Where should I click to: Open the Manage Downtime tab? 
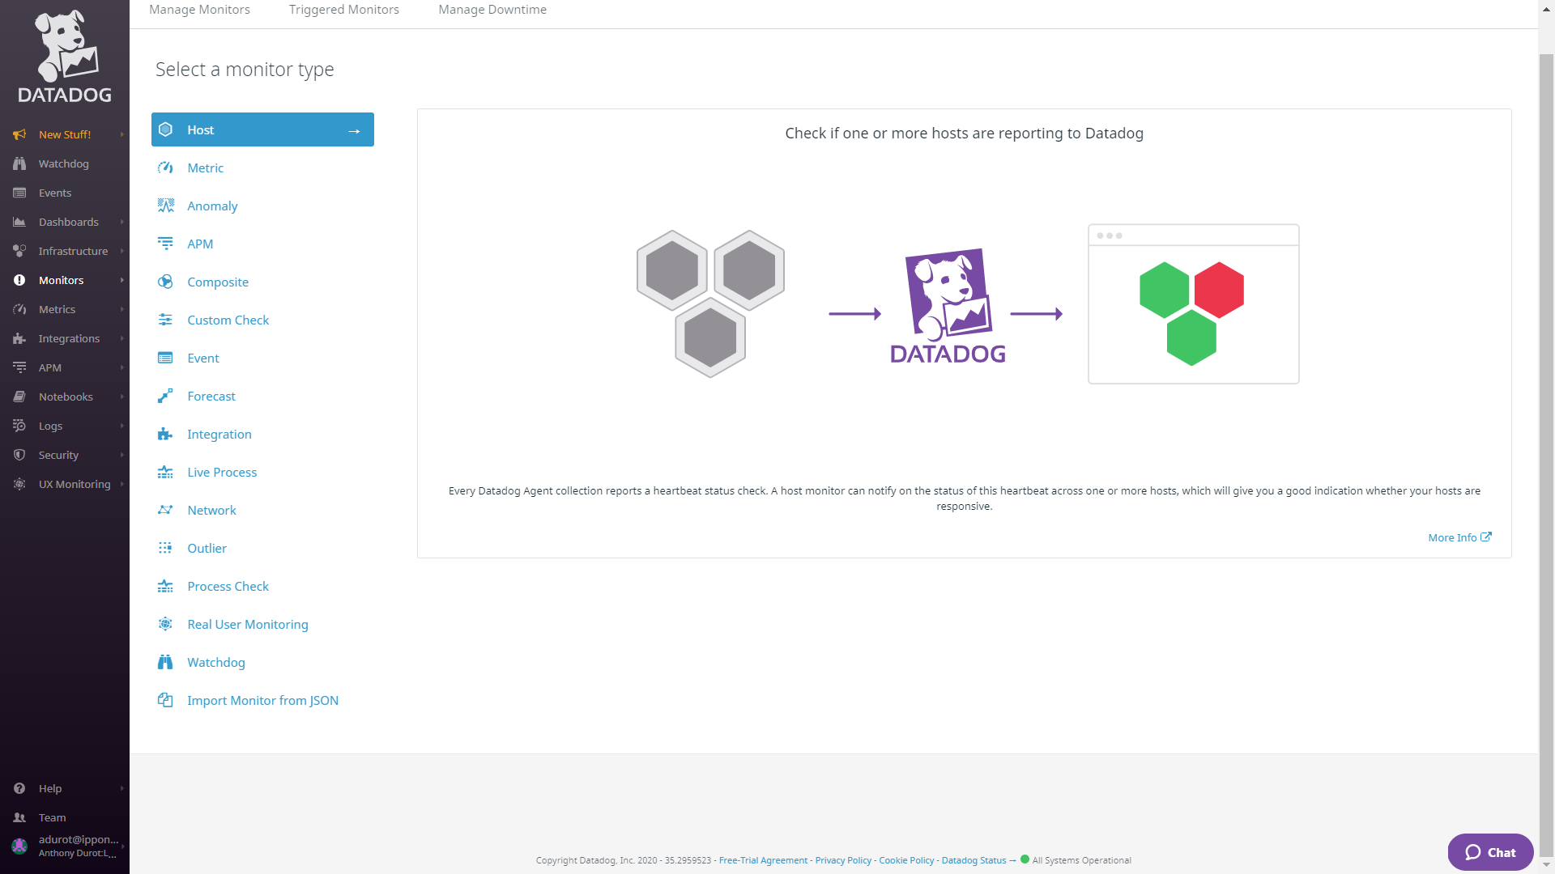click(492, 9)
